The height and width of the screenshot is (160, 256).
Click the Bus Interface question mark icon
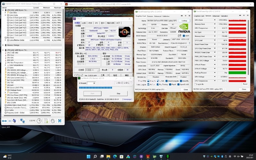[189, 43]
